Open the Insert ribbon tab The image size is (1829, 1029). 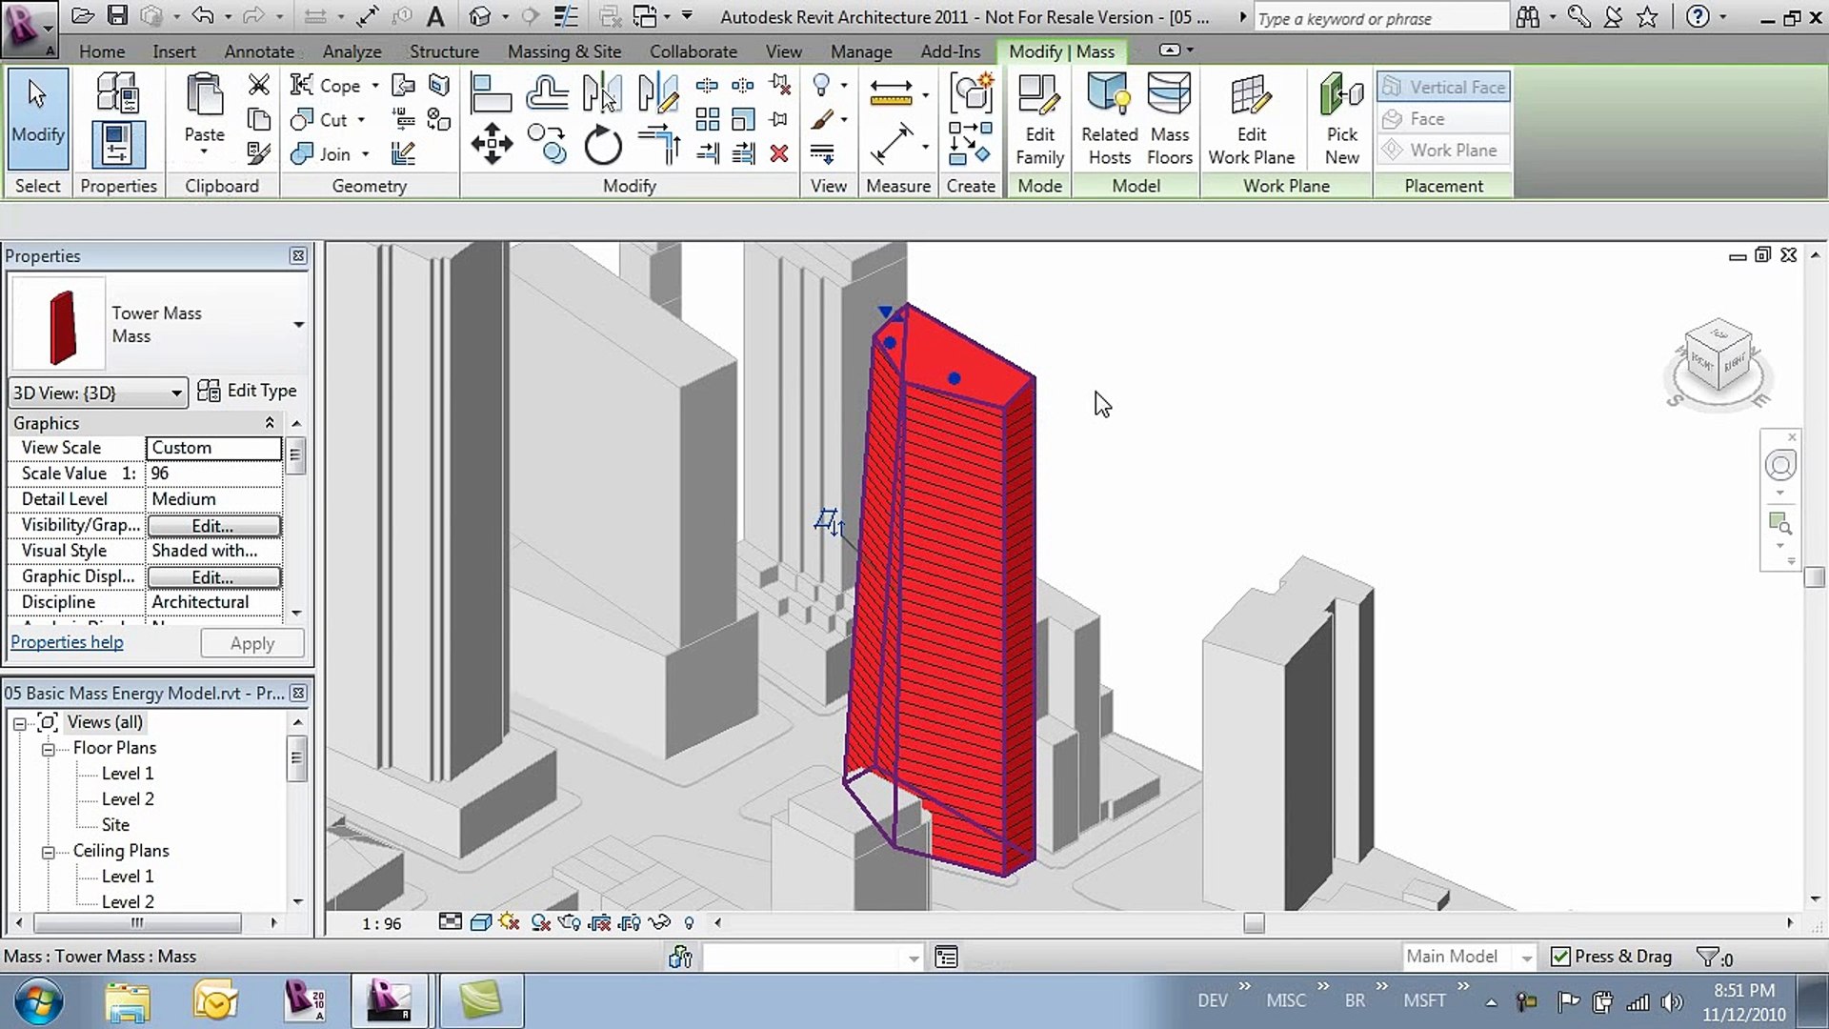pos(174,51)
